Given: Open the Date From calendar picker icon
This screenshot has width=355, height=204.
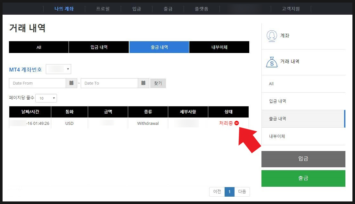Looking at the screenshot, I should coord(71,83).
